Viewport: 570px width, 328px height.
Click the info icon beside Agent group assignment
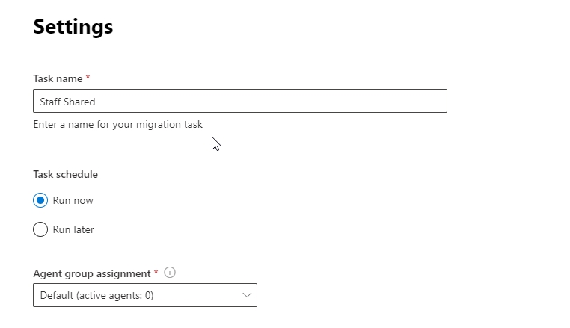pos(170,273)
